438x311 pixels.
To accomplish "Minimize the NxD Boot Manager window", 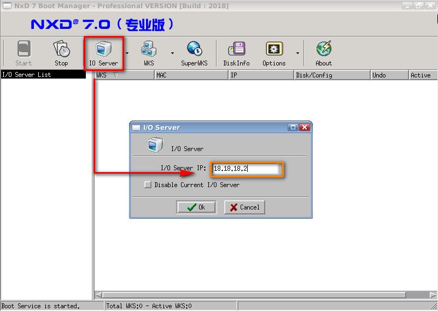I will click(x=407, y=5).
